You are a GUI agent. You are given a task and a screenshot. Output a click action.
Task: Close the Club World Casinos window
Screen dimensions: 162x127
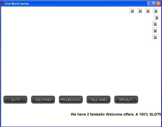pyautogui.click(x=158, y=4)
